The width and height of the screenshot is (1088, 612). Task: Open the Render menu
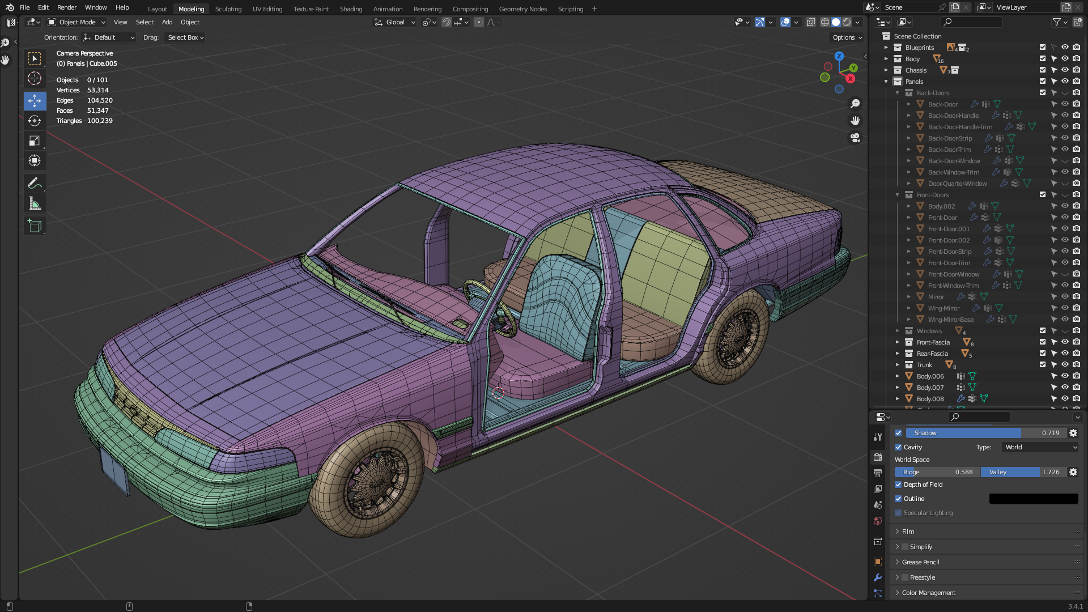67,7
